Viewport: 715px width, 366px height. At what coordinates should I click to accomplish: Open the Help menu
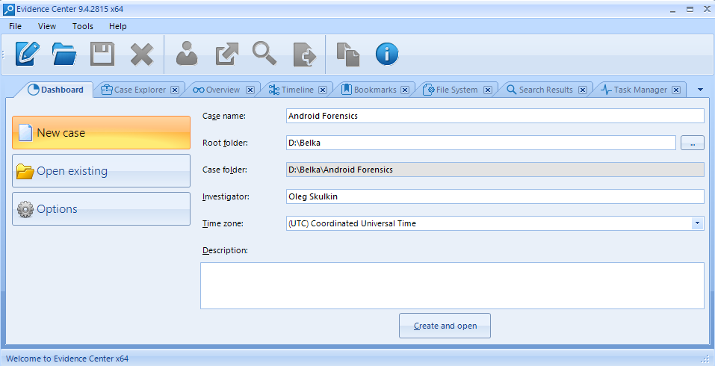point(117,26)
